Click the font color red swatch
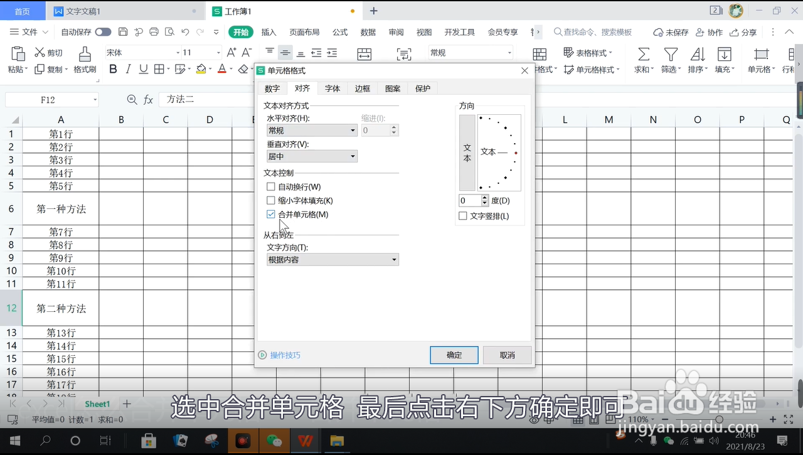The image size is (803, 455). pos(221,69)
